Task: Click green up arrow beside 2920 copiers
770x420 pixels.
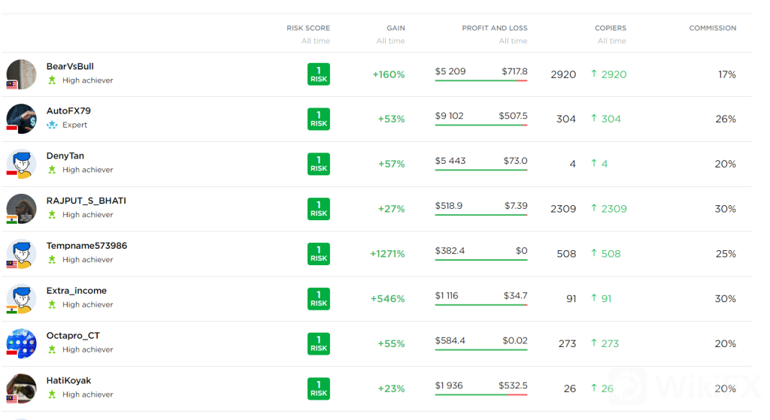Action: pos(594,74)
